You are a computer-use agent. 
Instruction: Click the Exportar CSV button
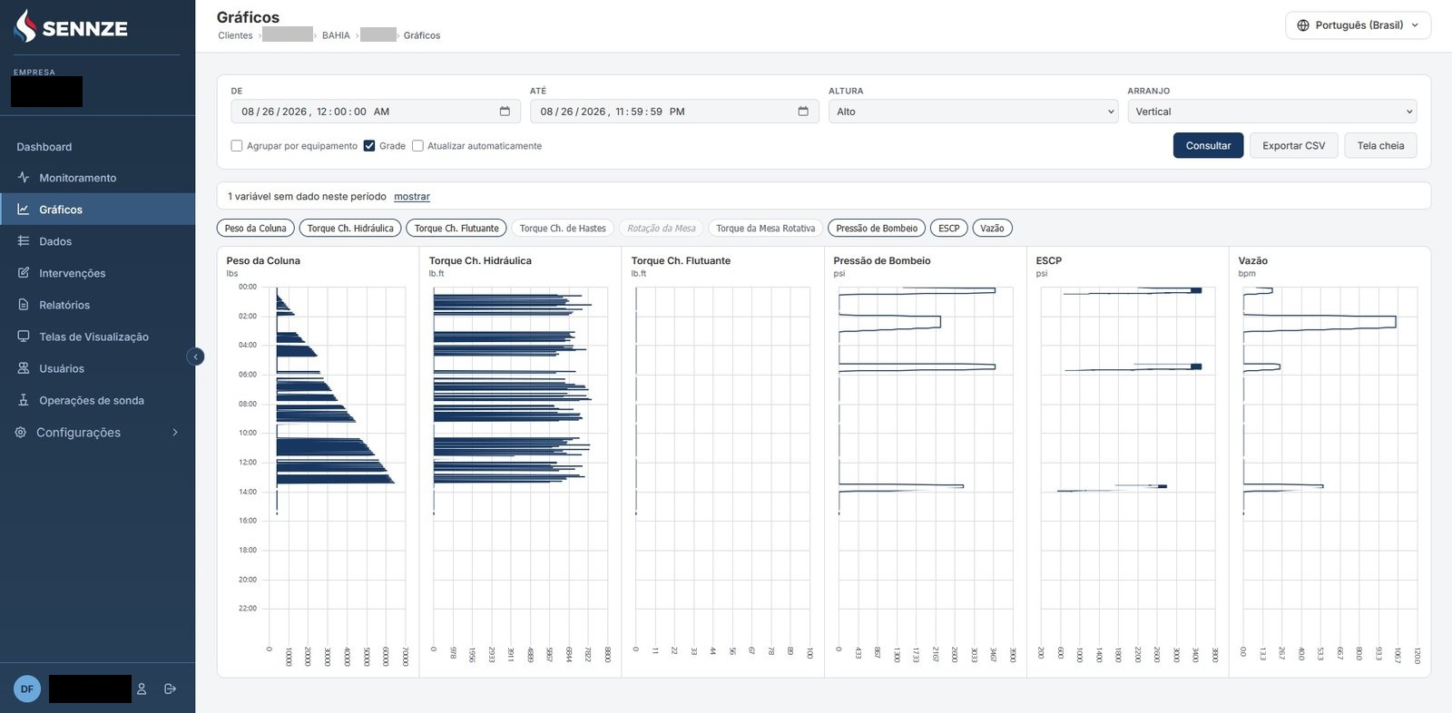(1293, 146)
